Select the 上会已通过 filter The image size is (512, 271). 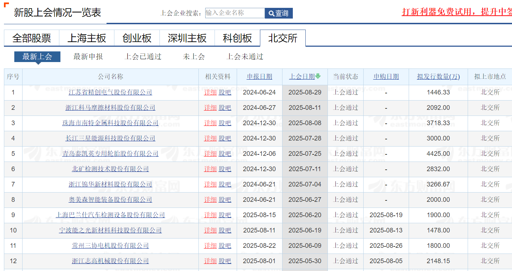[143, 57]
